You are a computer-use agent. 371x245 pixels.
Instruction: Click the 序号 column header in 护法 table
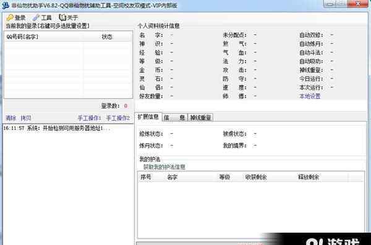[x=146, y=177]
